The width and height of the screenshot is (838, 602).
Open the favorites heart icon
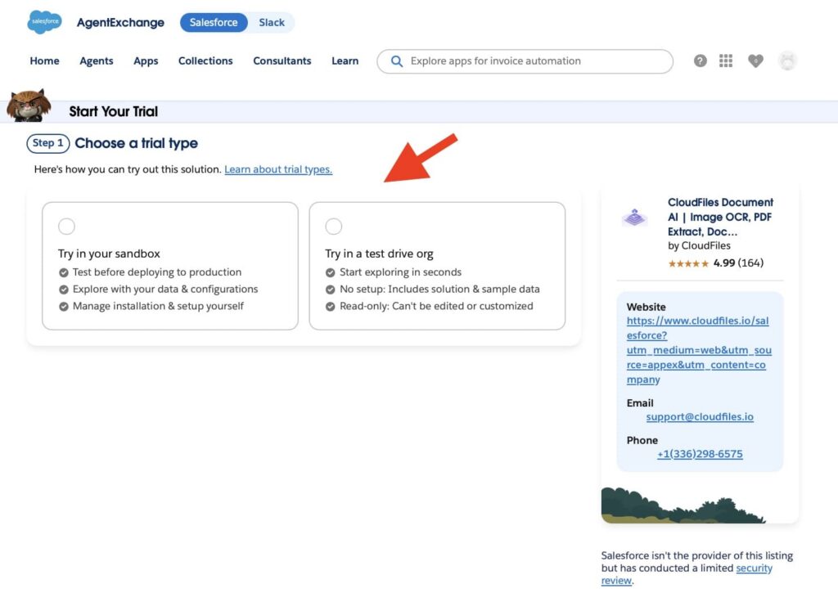(x=755, y=61)
